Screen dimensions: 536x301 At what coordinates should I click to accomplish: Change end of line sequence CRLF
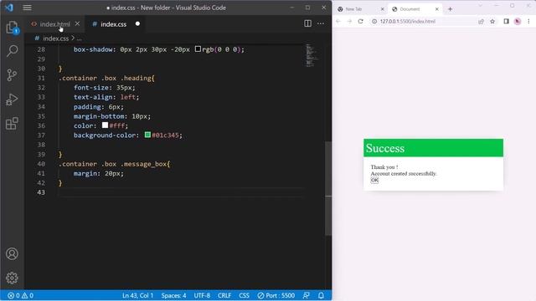(x=224, y=295)
